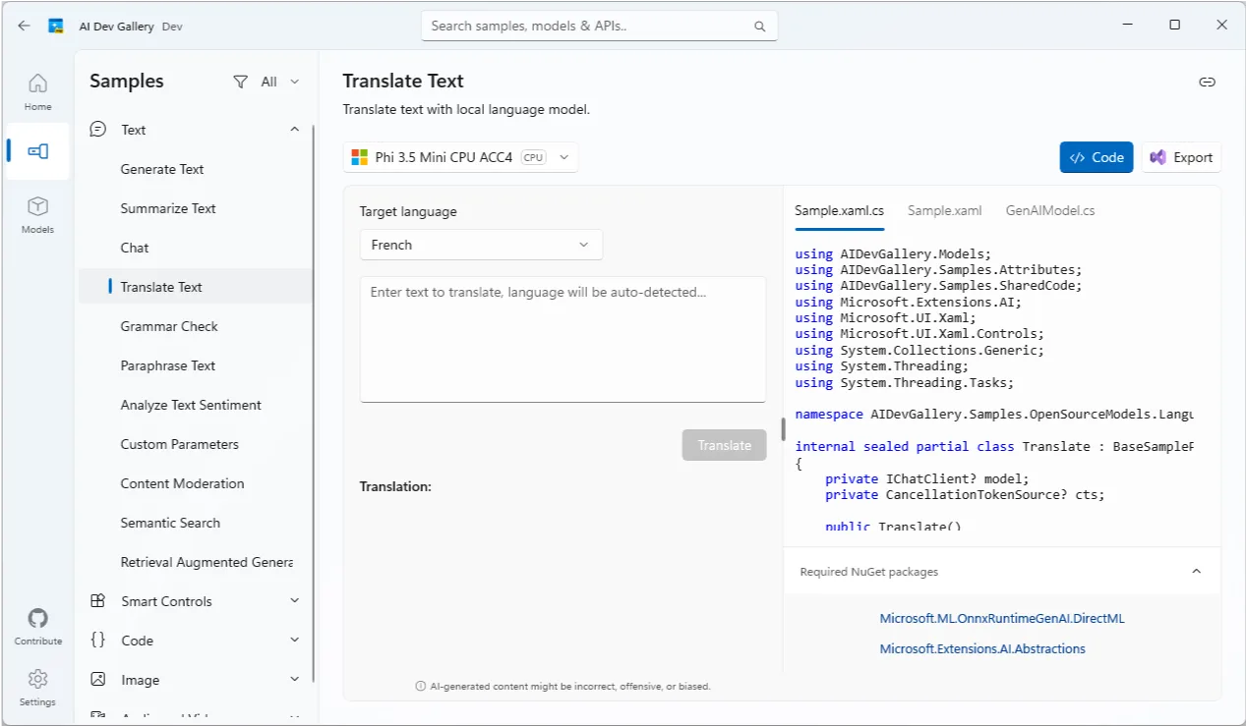The height and width of the screenshot is (726, 1246).
Task: Open the Target language French dropdown
Action: click(481, 245)
